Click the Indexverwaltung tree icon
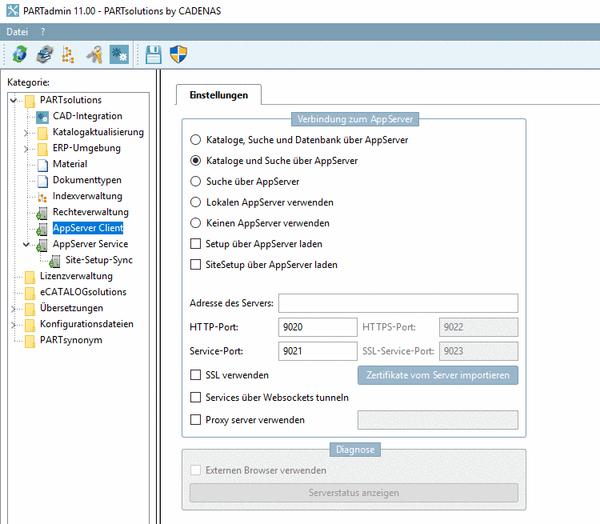600x524 pixels. tap(42, 197)
